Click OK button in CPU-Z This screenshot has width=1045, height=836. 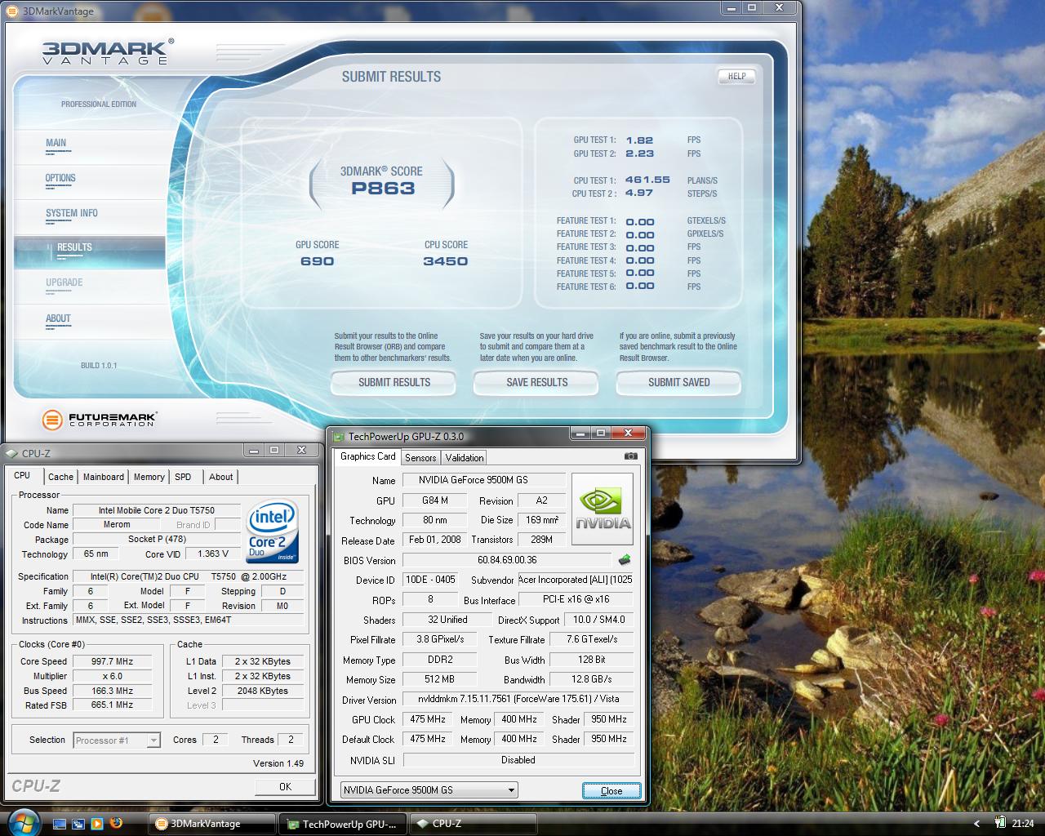point(285,786)
